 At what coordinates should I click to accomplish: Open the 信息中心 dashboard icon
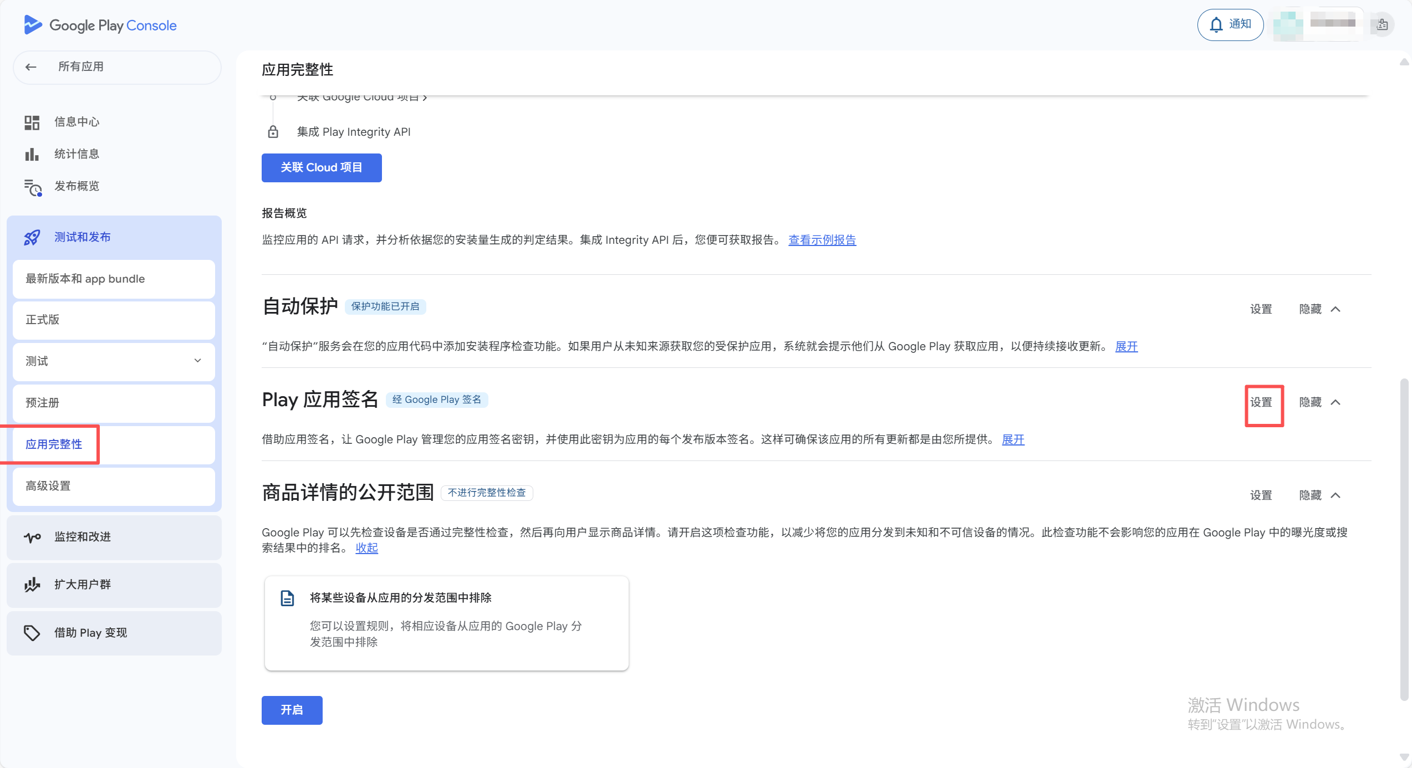[32, 122]
